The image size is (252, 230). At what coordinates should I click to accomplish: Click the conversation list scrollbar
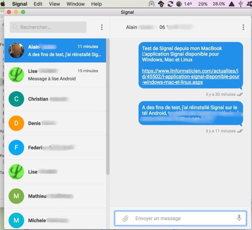point(108,105)
